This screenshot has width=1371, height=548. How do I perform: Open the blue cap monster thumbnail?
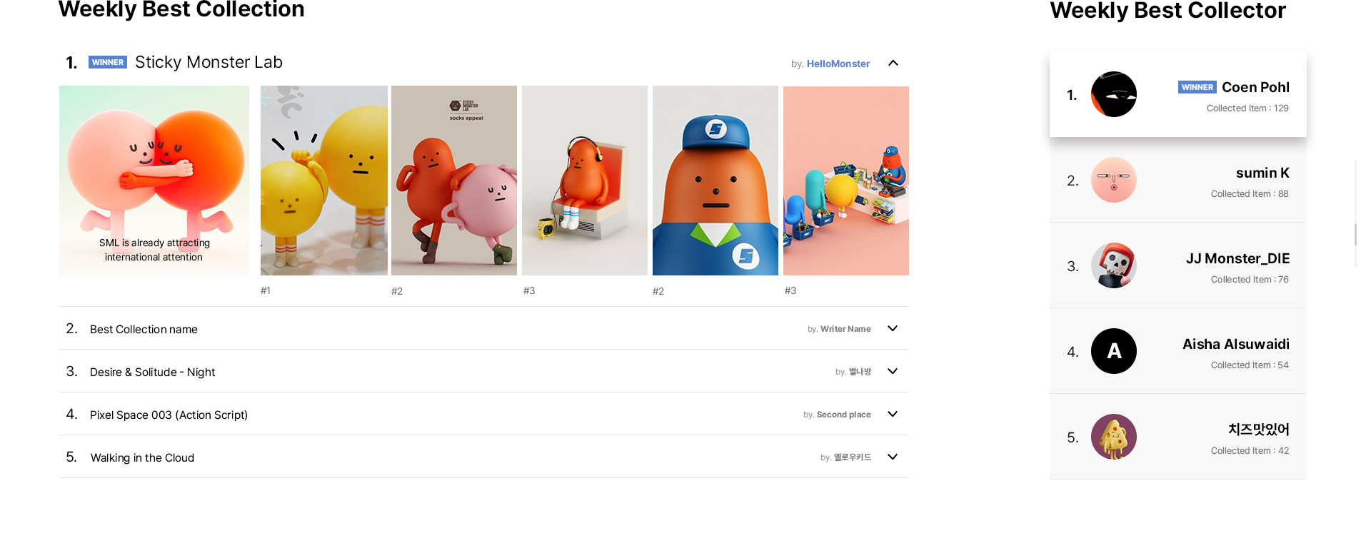click(715, 180)
